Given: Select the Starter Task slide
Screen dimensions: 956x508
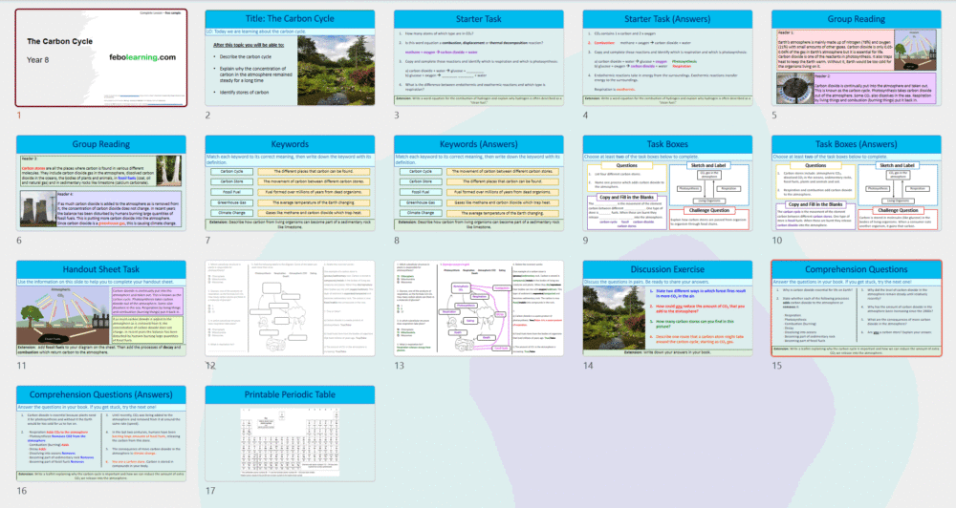Looking at the screenshot, I should (478, 57).
